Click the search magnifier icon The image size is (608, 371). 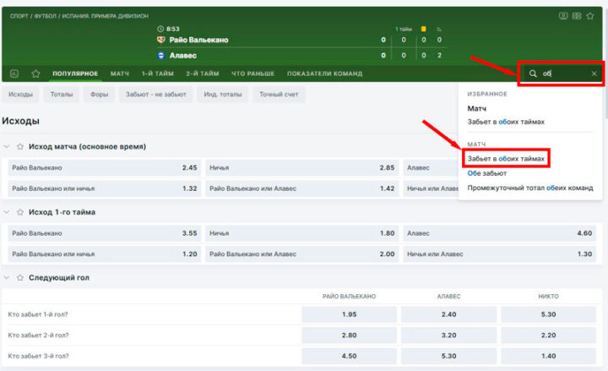(533, 74)
